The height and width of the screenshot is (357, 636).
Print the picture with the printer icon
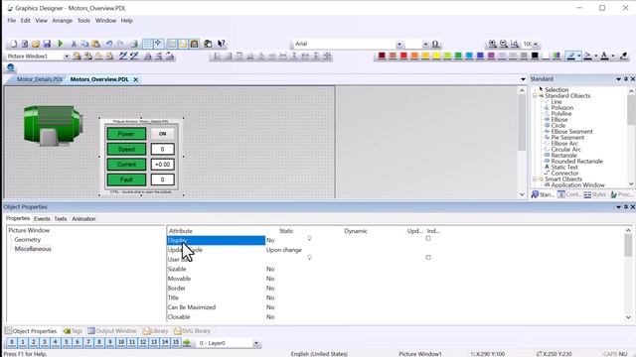(x=134, y=44)
